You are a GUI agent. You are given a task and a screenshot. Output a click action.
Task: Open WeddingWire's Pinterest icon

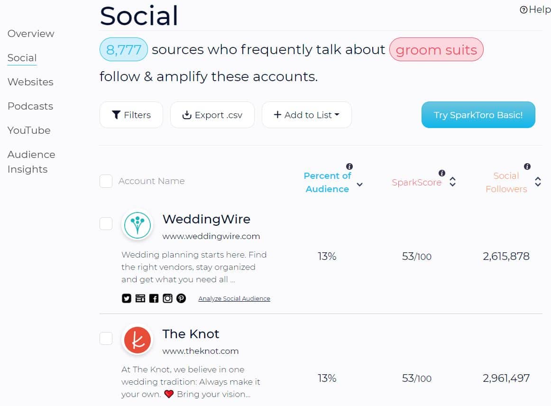click(181, 298)
